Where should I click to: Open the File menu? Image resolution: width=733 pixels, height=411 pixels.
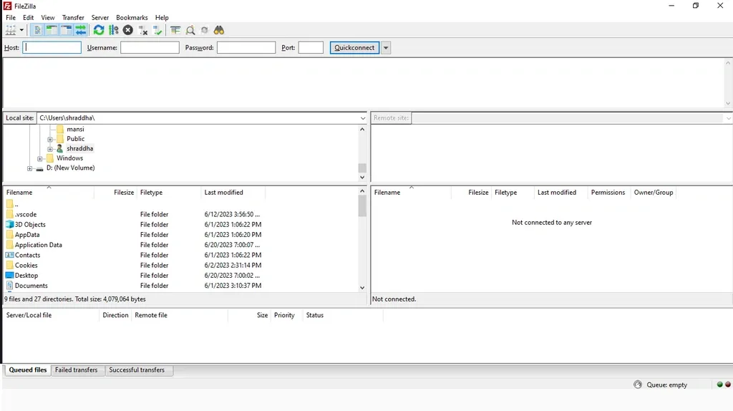click(11, 17)
